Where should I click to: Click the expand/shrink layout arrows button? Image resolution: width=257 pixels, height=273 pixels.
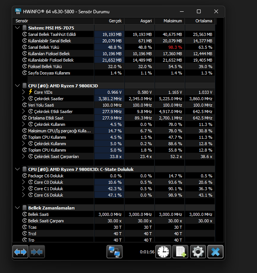pyautogui.click(x=20, y=251)
